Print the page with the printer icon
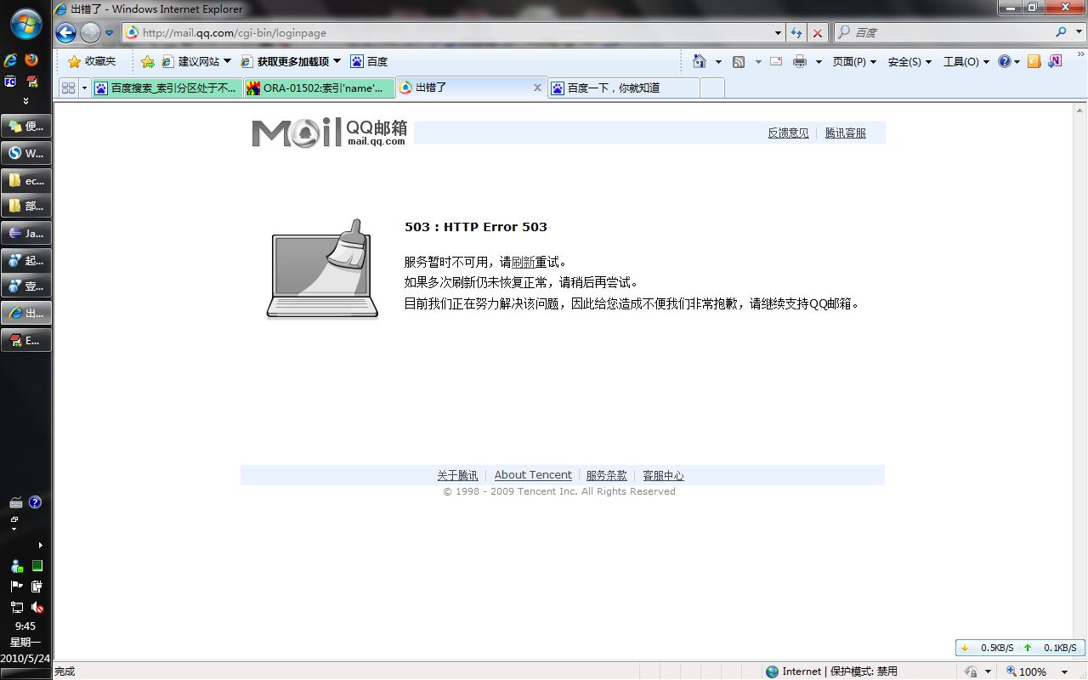This screenshot has height=680, width=1088. 800,61
